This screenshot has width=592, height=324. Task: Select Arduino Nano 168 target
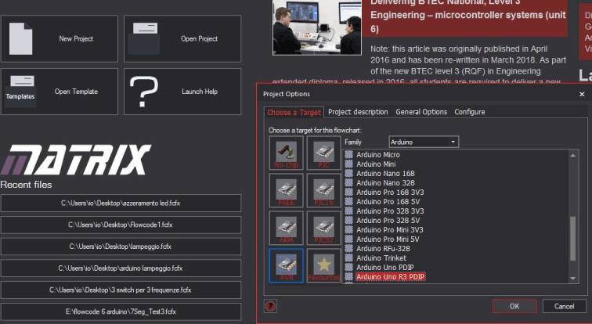pyautogui.click(x=385, y=174)
